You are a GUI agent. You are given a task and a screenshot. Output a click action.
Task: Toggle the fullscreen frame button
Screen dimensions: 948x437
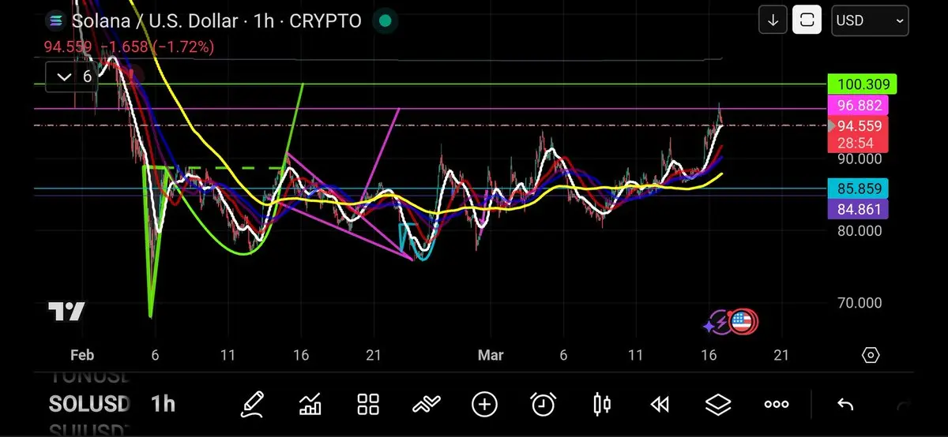[x=807, y=21]
